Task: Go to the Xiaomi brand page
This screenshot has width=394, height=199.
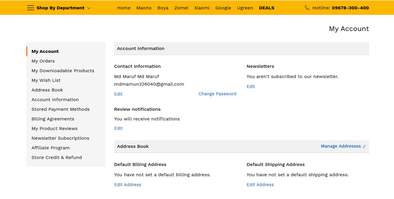Action: (202, 8)
